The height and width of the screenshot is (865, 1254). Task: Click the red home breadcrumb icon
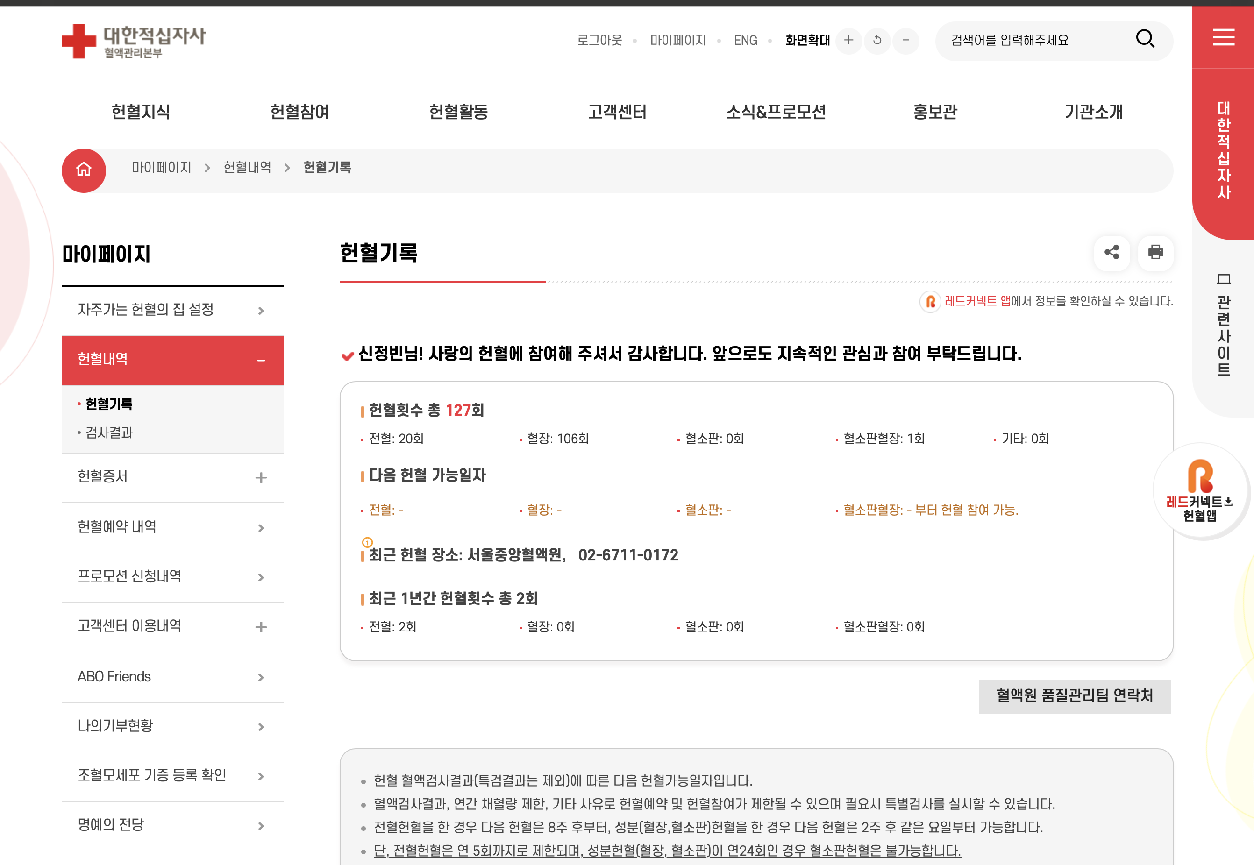[84, 170]
